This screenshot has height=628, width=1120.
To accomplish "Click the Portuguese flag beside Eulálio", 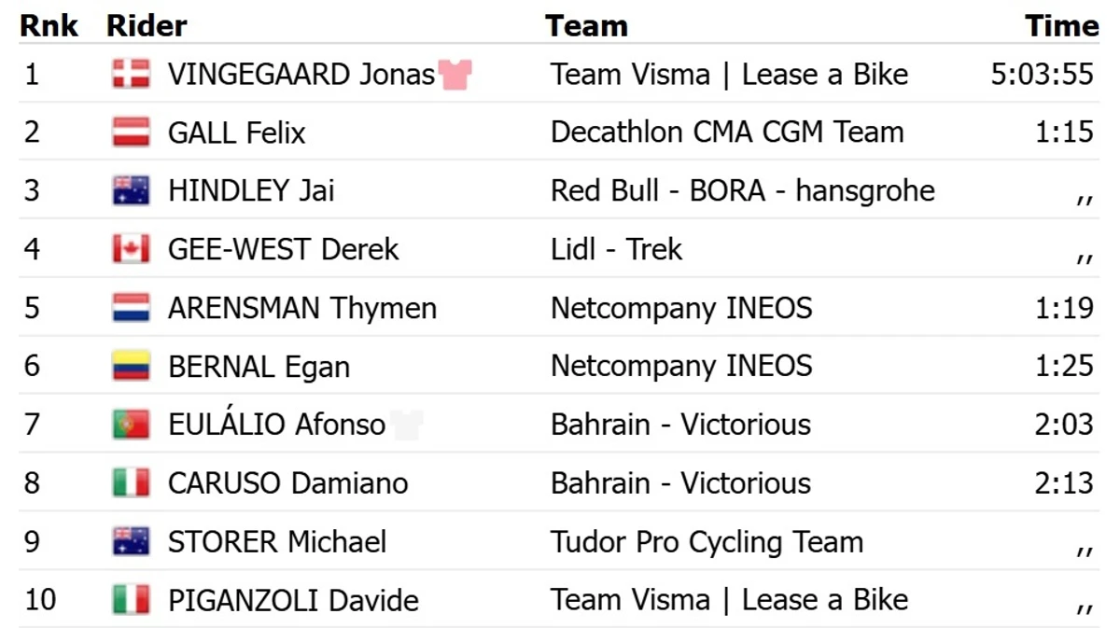I will (x=131, y=425).
